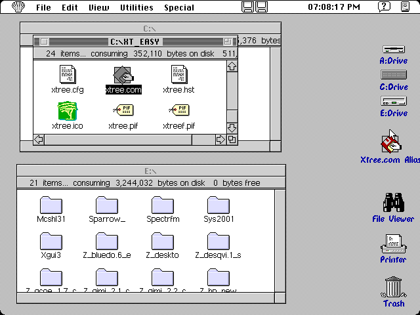Click the E:\ window title bar
Viewport: 420px width, 315px height.
click(x=151, y=171)
